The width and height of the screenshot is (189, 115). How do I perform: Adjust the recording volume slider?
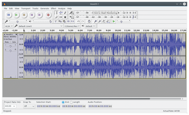[18, 21]
